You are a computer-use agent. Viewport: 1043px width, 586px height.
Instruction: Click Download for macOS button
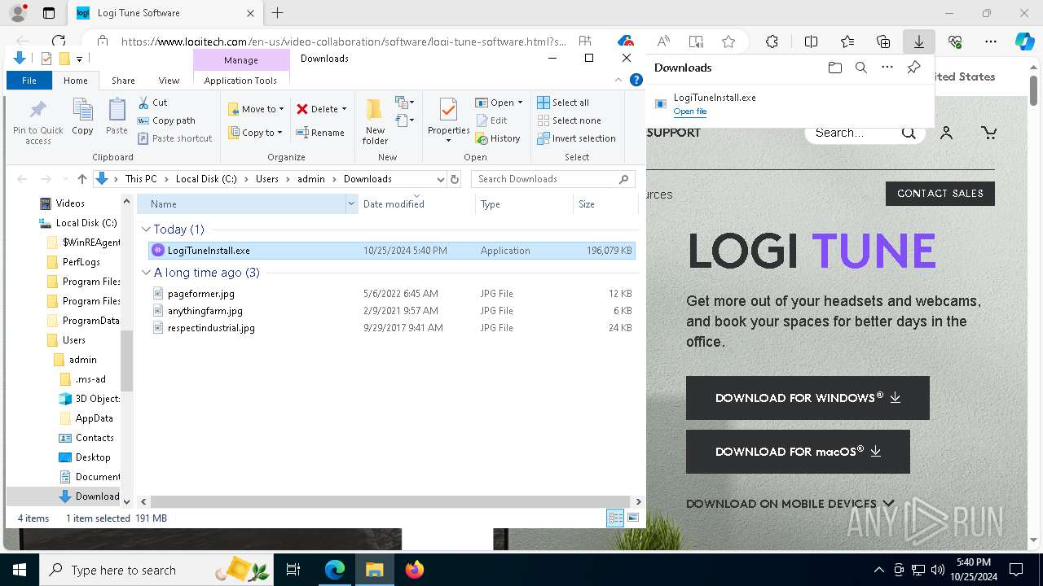[798, 452]
